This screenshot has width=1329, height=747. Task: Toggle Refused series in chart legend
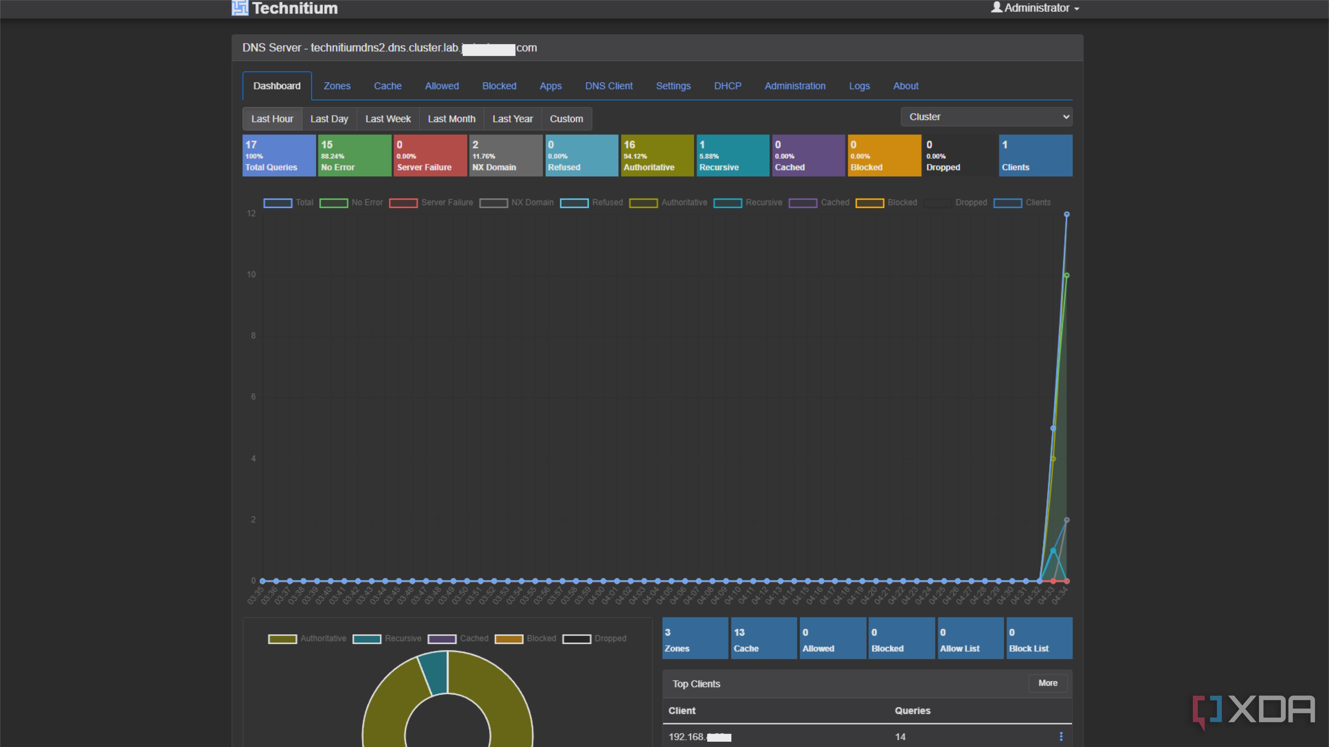591,202
